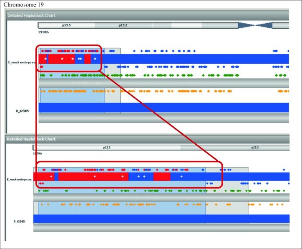Select the p13.3 band in the upper ideogram
The width and height of the screenshot is (302, 249).
[66, 25]
